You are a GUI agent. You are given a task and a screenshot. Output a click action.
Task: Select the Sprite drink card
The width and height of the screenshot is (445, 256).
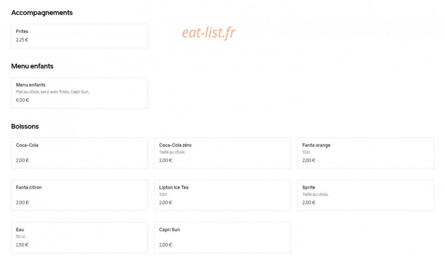[365, 196]
